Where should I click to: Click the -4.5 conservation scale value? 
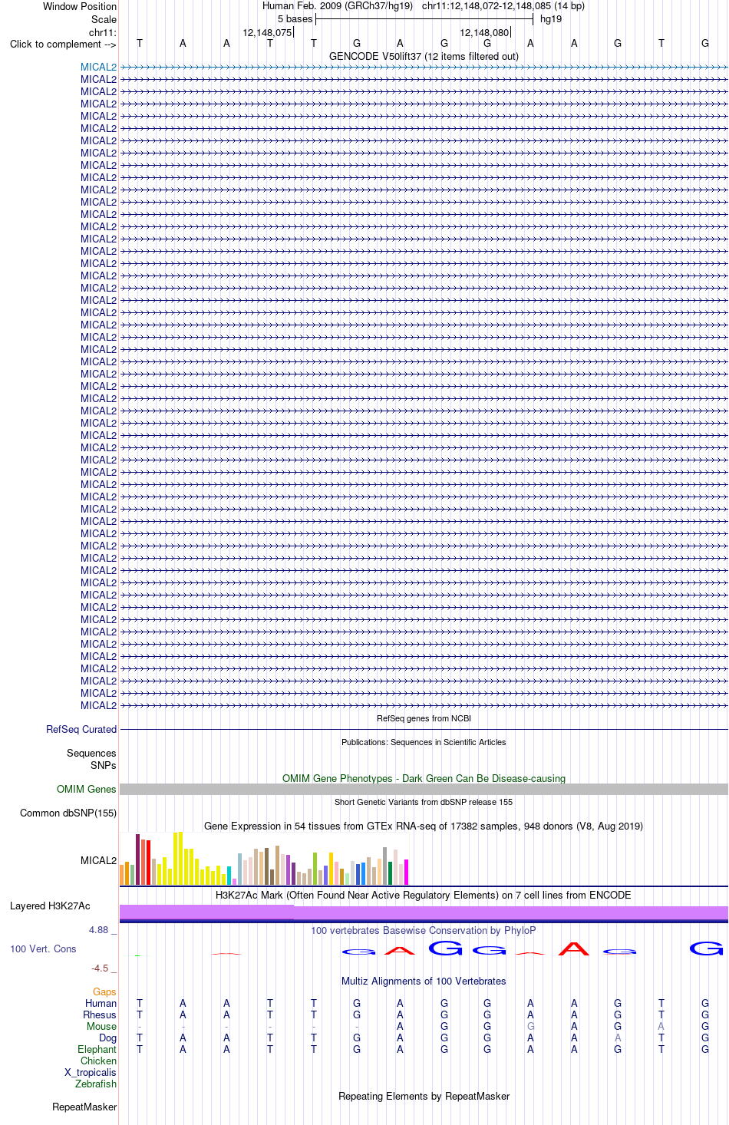click(x=100, y=968)
